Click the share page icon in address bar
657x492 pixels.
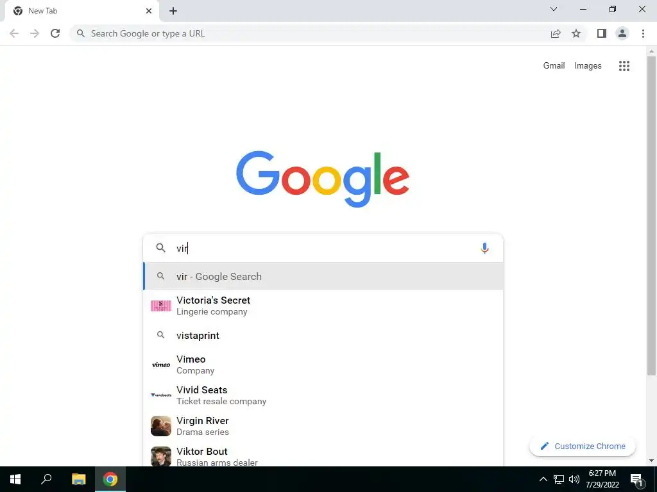556,33
